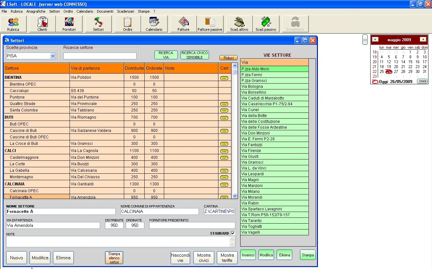The height and width of the screenshot is (269, 432).
Task: Click the Cart icon in the BUTI row
Action: coord(224,118)
